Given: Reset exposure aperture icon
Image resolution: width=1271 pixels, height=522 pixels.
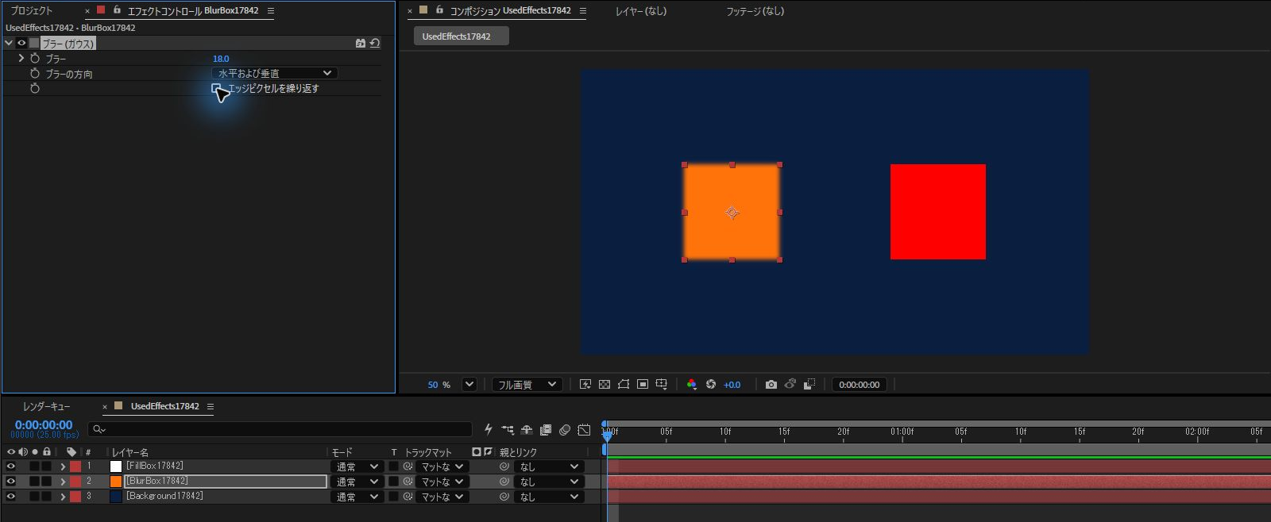Looking at the screenshot, I should (x=711, y=384).
